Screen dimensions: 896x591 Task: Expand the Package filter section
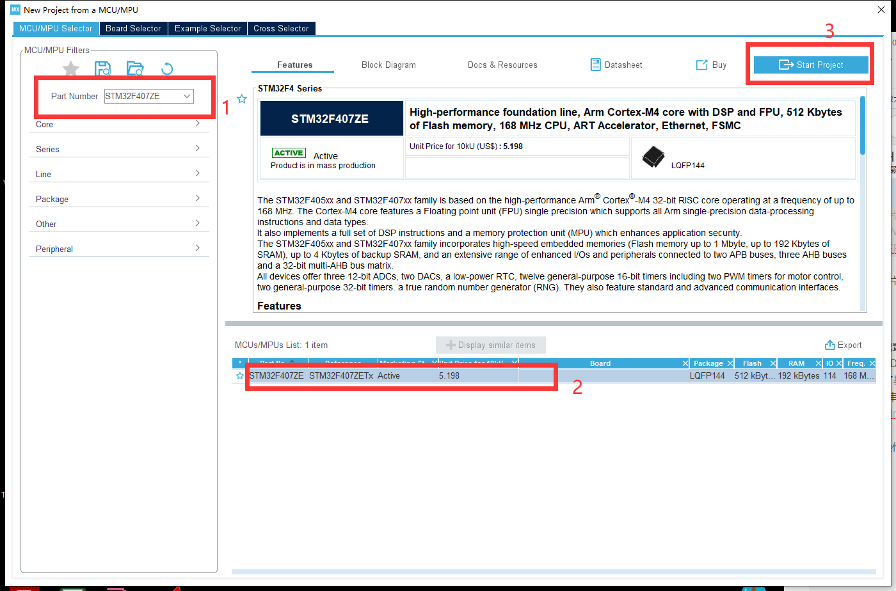pos(119,199)
